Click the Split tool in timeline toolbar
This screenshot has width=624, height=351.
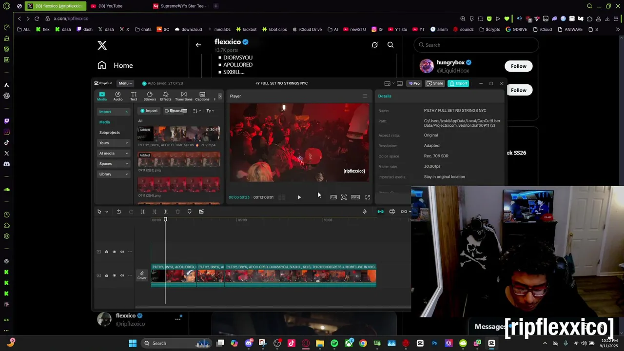click(x=142, y=212)
